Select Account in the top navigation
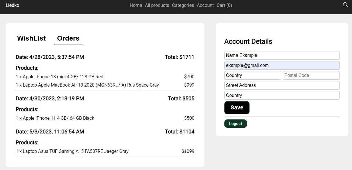This screenshot has width=352, height=170. (205, 5)
